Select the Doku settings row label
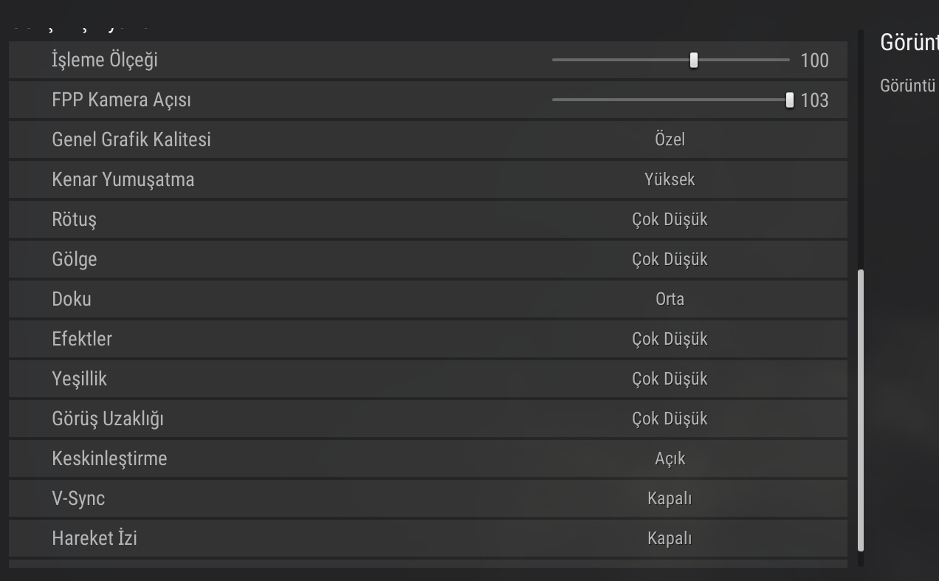The width and height of the screenshot is (939, 581). click(x=72, y=299)
